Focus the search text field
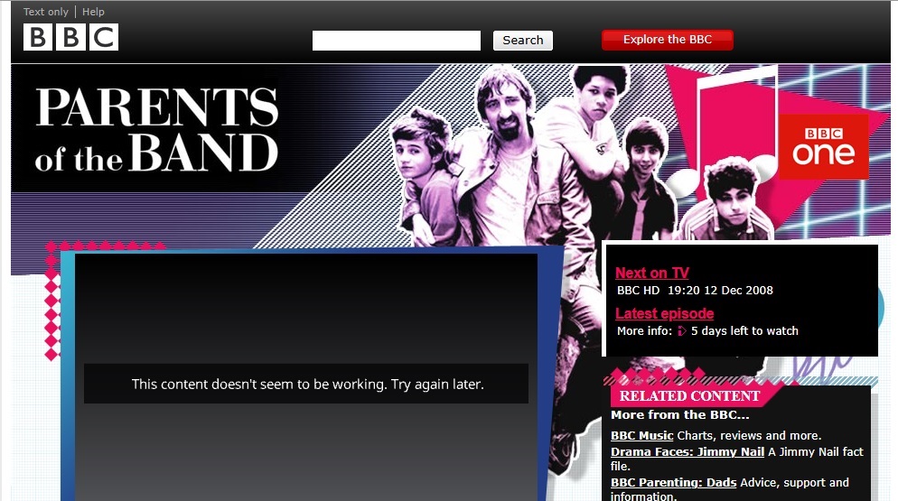Image resolution: width=898 pixels, height=501 pixels. click(x=397, y=41)
